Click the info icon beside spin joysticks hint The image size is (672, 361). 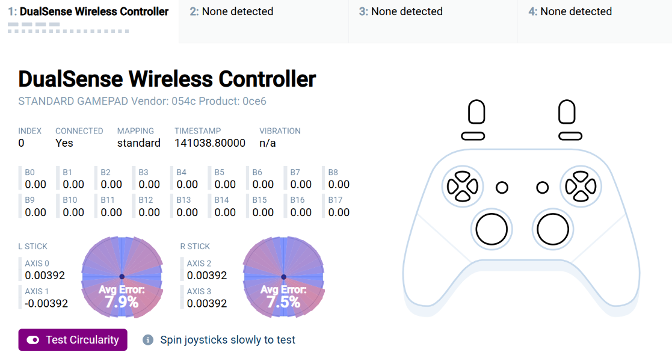[x=148, y=340]
